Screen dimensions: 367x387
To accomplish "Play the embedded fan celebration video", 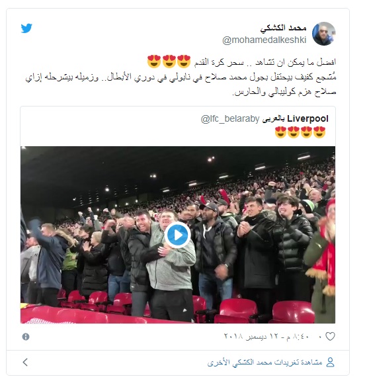I will (177, 235).
